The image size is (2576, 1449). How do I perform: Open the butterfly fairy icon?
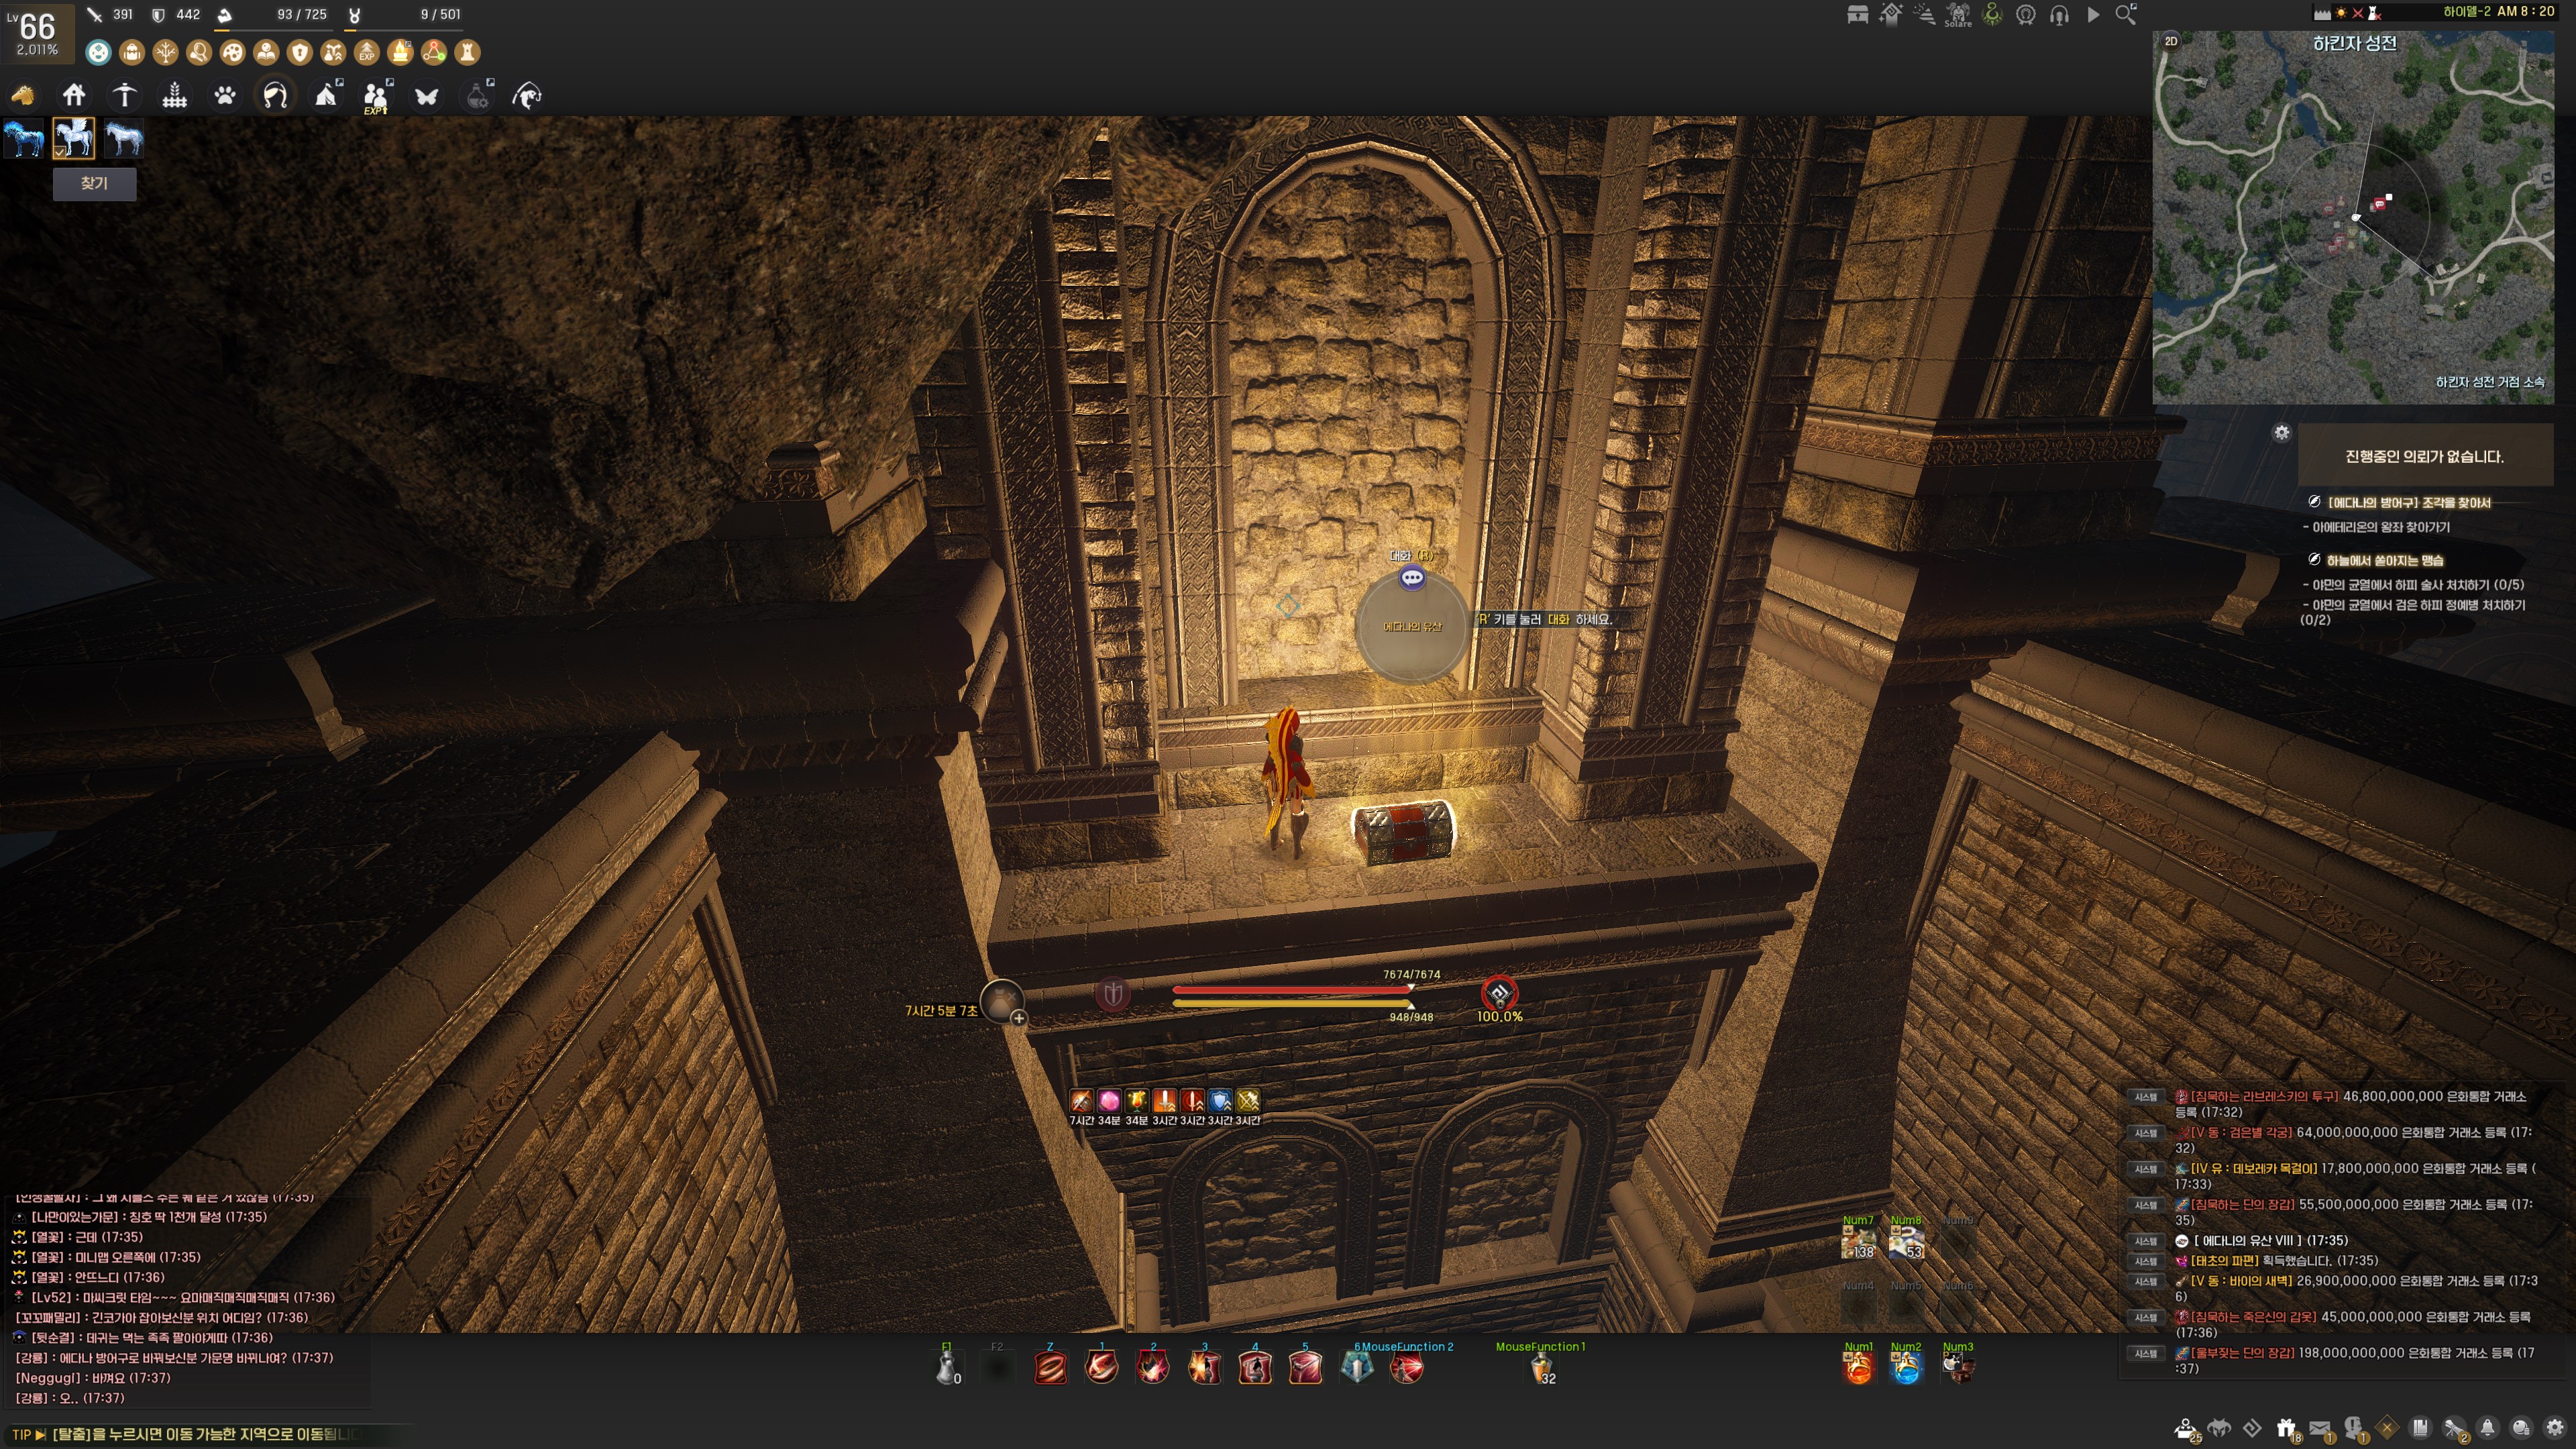tap(427, 95)
